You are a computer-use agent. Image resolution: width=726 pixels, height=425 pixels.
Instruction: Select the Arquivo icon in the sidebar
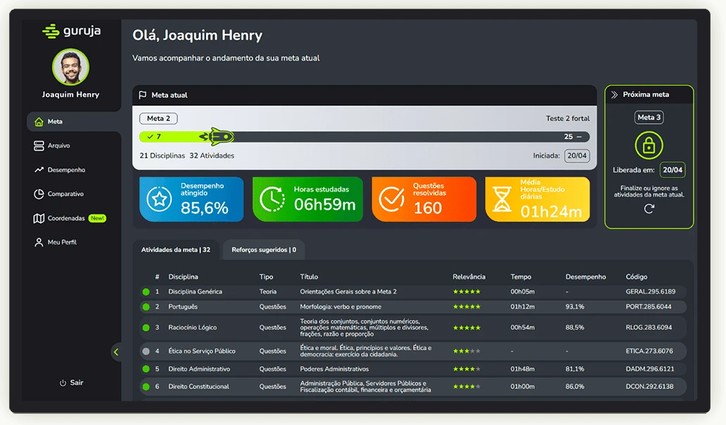pyautogui.click(x=40, y=146)
